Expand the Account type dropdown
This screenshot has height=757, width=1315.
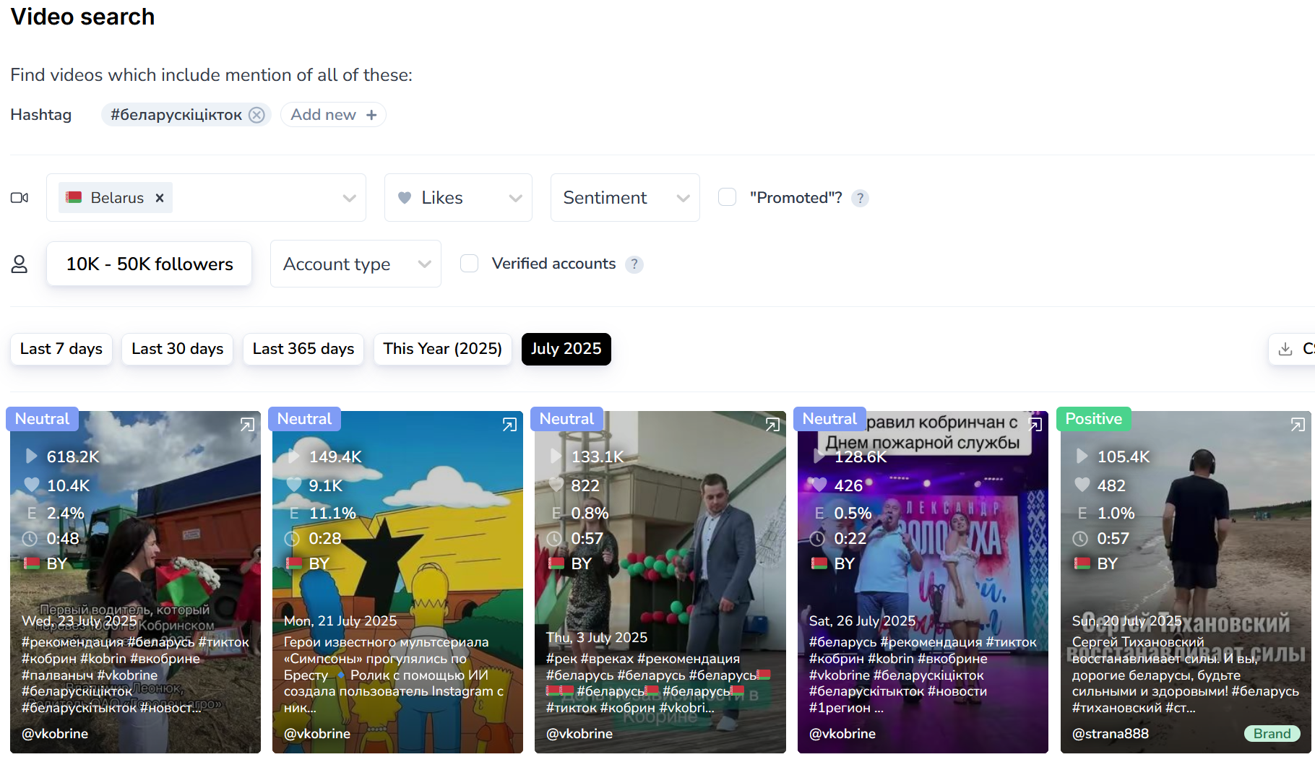coord(355,264)
